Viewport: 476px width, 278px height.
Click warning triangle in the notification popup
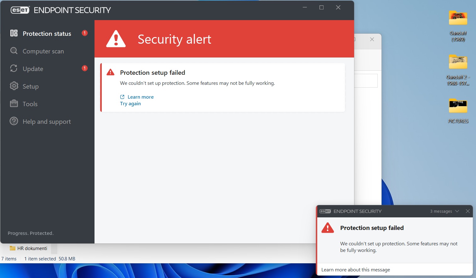pos(328,228)
